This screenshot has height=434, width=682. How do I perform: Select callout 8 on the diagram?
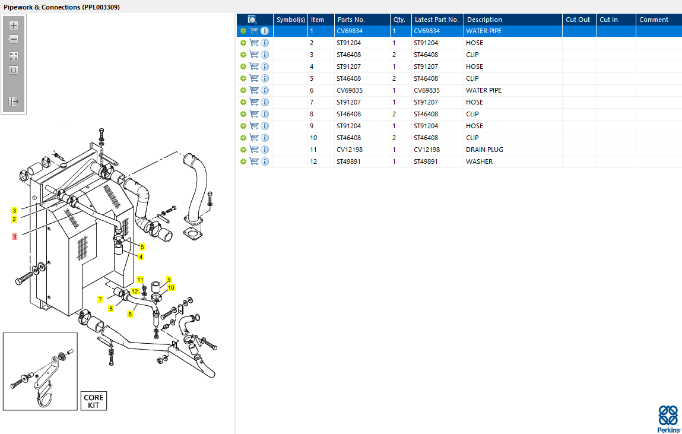click(x=111, y=309)
